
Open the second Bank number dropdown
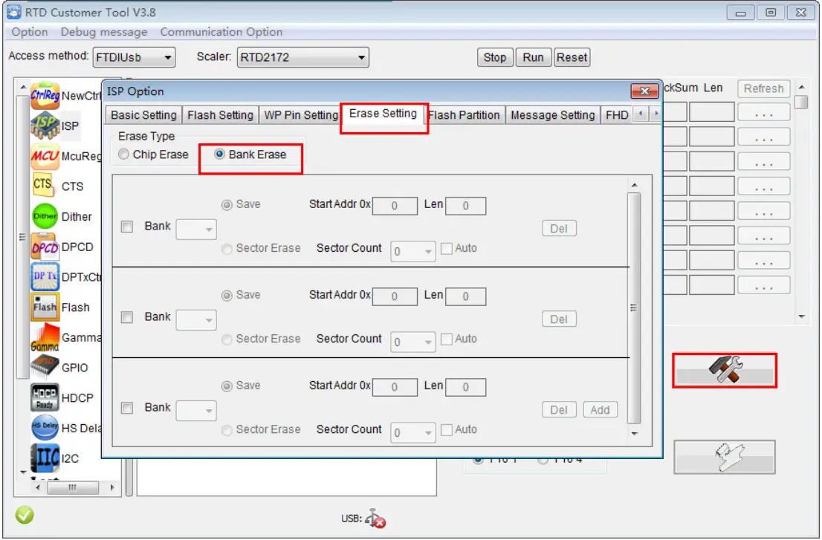point(196,320)
